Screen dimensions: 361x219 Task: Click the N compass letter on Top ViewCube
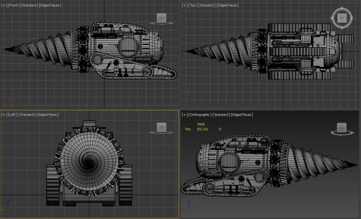point(342,8)
